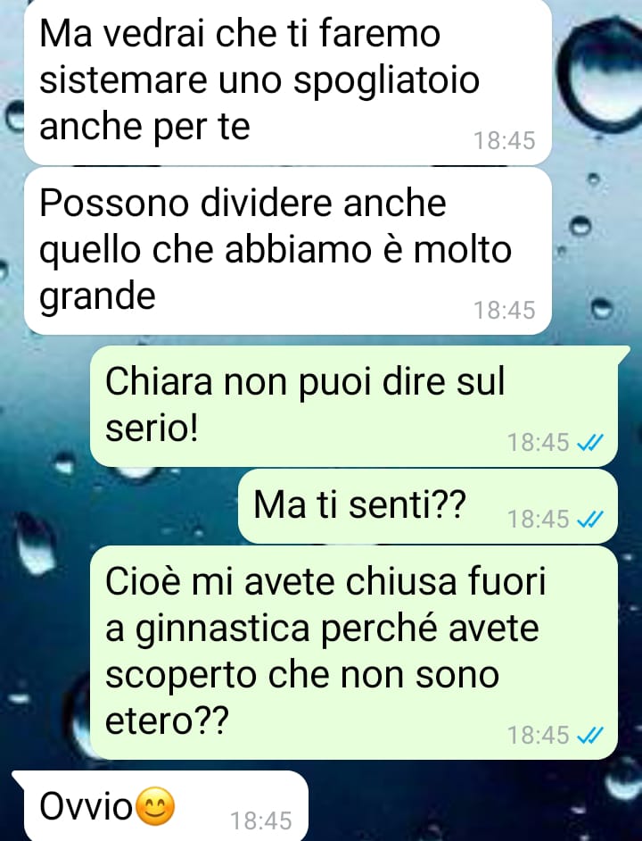The image size is (642, 841).
Task: Tap the timestamp on the 'molto grande' message
Action: pyautogui.click(x=505, y=310)
